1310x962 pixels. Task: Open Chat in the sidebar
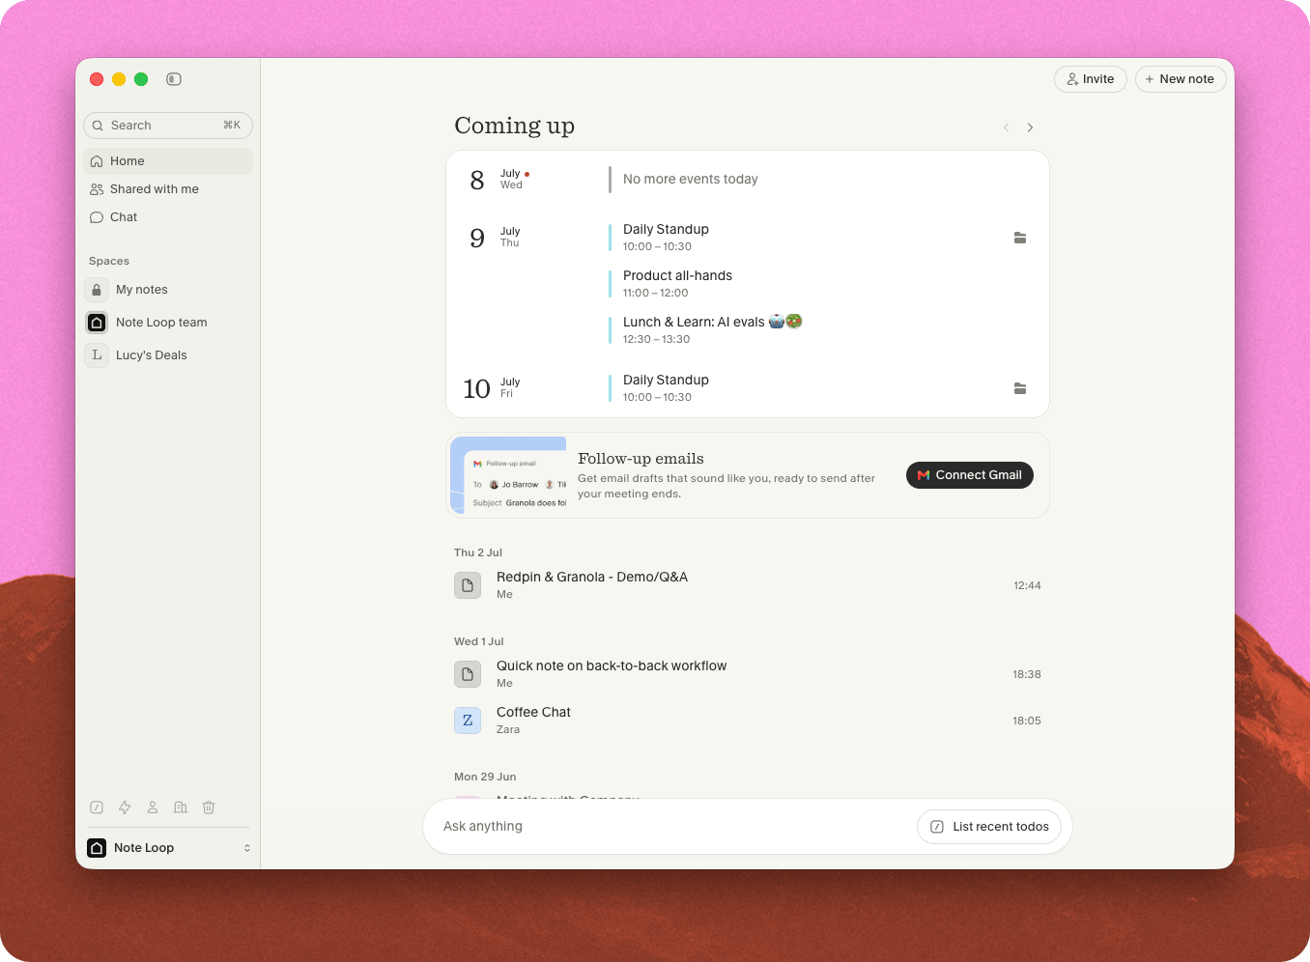click(168, 217)
